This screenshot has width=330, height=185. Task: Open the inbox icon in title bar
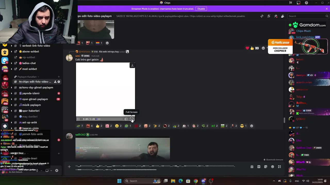[299, 3]
